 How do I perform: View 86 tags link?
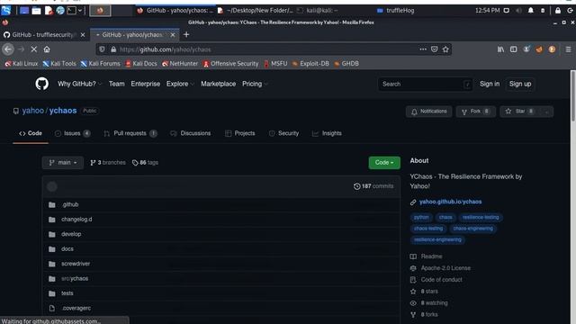(x=145, y=162)
